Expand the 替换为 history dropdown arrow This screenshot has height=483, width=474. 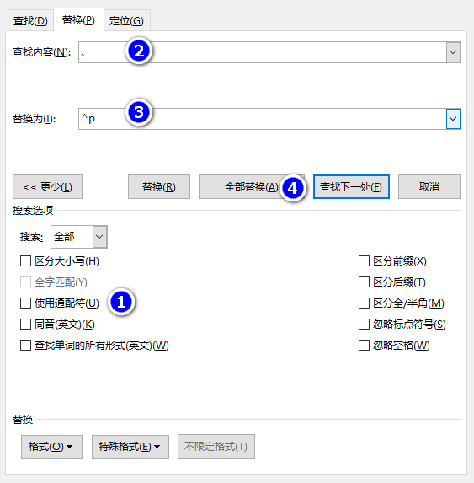pos(453,119)
